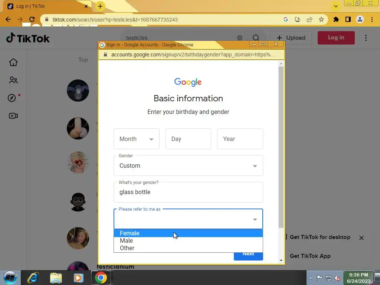The image size is (380, 285).
Task: Toggle Chrome side panel
Action: click(348, 19)
